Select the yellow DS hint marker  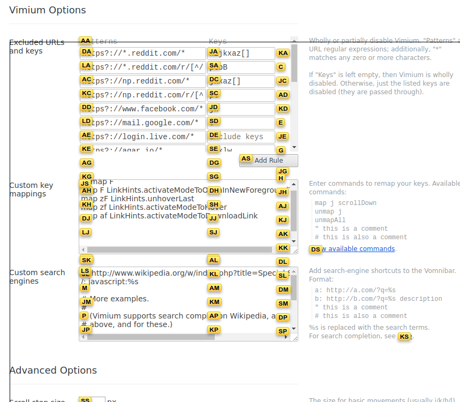coord(315,249)
